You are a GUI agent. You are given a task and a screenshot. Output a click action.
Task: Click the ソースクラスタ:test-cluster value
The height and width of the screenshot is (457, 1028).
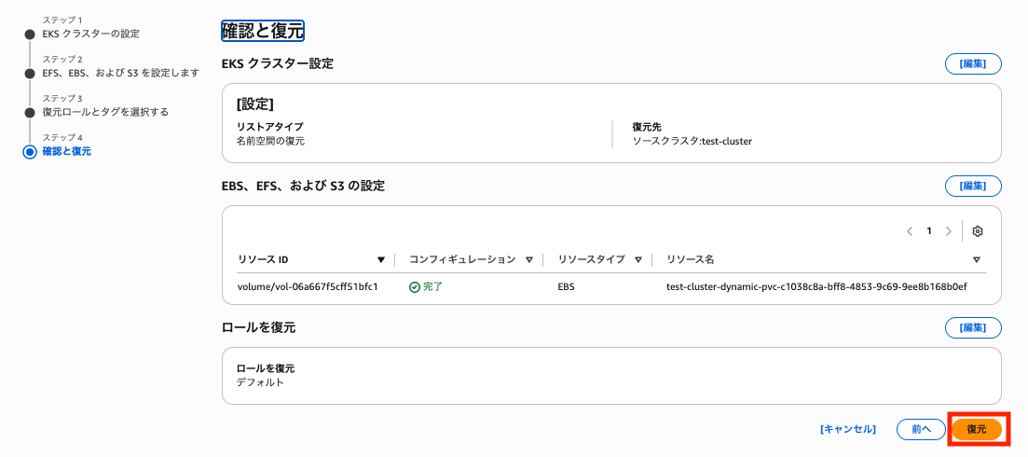692,140
